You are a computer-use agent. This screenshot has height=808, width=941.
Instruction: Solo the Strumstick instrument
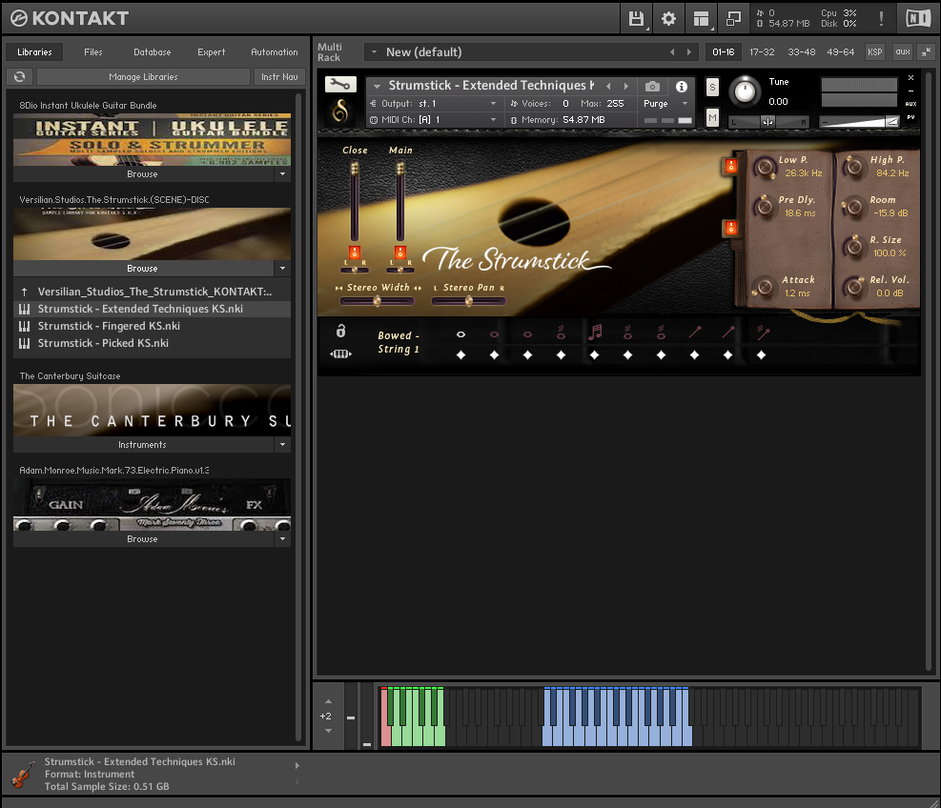pyautogui.click(x=712, y=88)
